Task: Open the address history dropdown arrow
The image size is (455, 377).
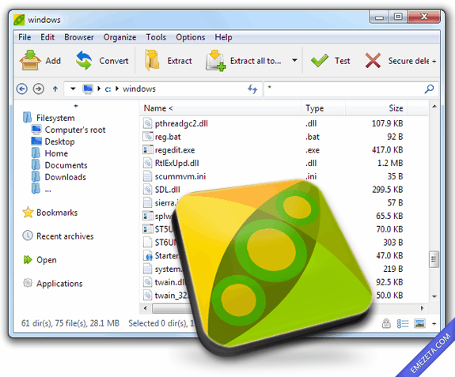Action: [73, 89]
